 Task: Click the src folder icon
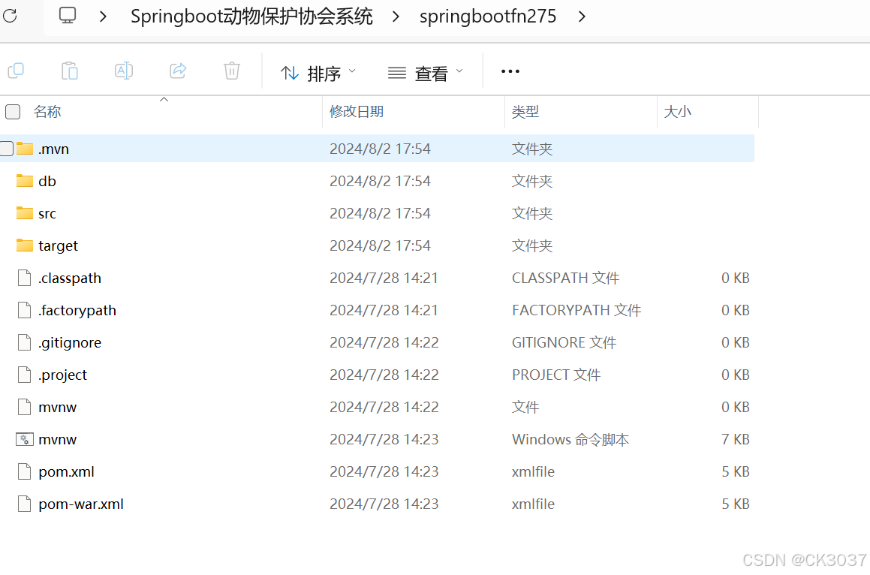click(x=25, y=213)
